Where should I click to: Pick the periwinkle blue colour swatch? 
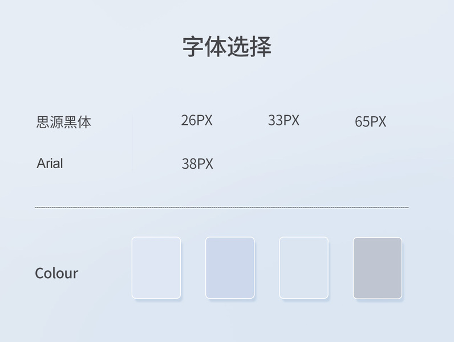tap(230, 268)
